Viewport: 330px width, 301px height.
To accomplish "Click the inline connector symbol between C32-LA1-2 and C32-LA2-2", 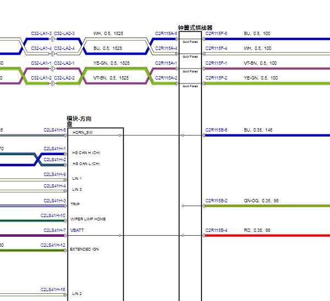I will point(53,83).
